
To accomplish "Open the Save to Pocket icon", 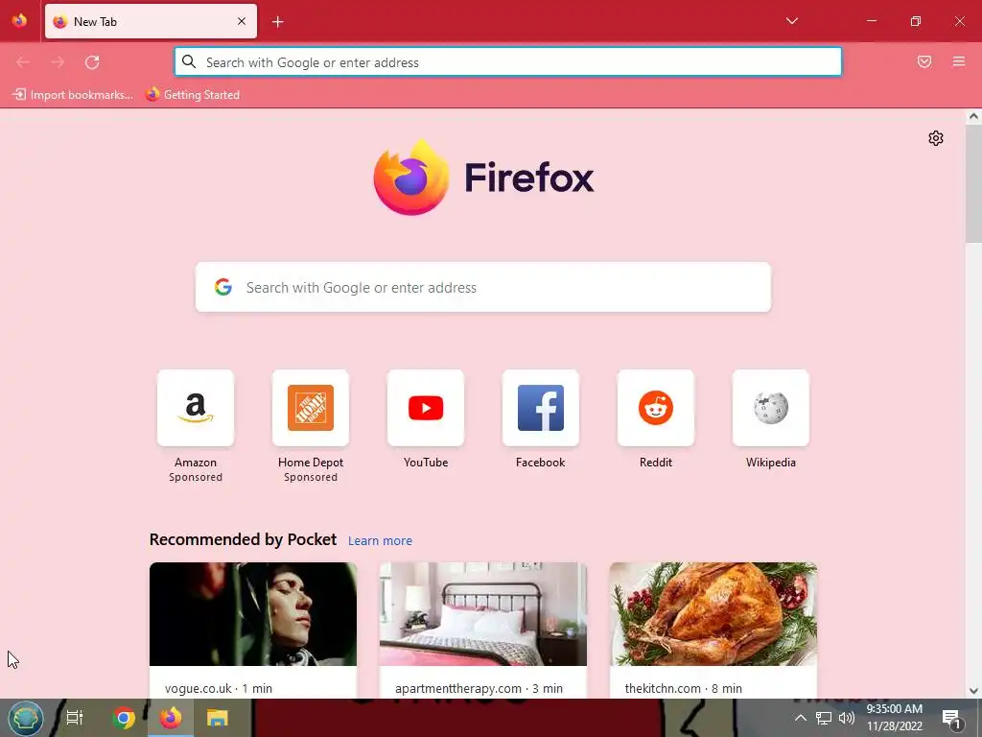I will click(924, 61).
